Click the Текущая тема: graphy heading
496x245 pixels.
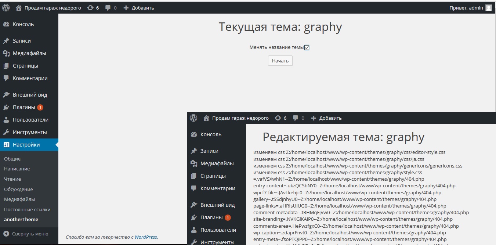(x=280, y=27)
